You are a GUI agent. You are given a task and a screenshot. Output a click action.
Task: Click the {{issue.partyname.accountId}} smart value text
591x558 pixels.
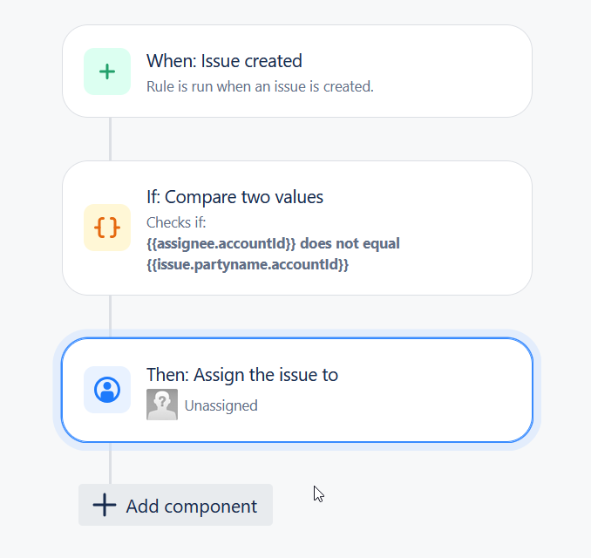pyautogui.click(x=248, y=264)
